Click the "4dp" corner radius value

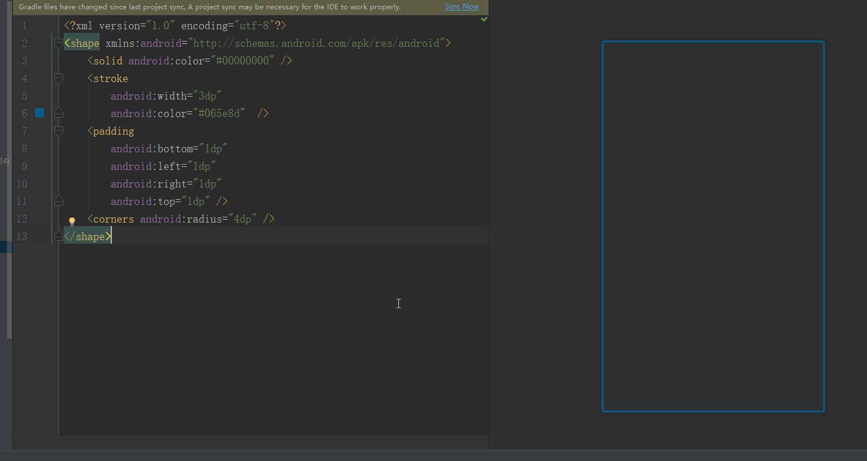[243, 219]
